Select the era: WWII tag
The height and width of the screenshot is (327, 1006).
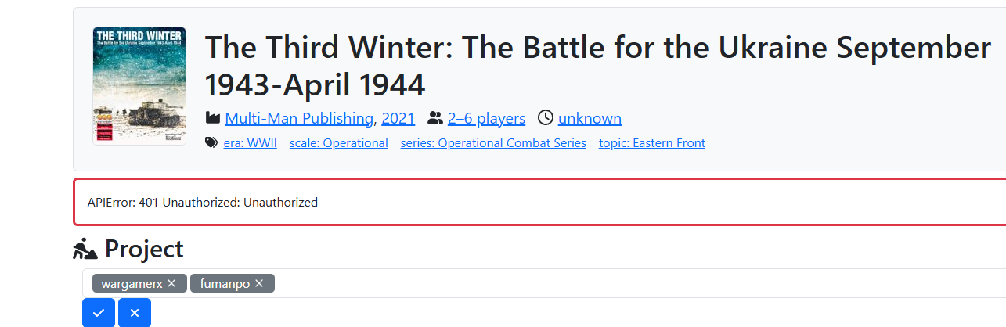coord(251,143)
